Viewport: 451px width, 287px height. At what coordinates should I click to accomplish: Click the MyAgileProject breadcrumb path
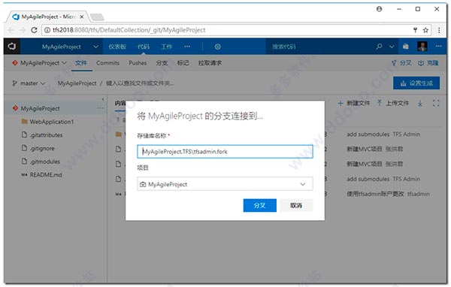77,83
